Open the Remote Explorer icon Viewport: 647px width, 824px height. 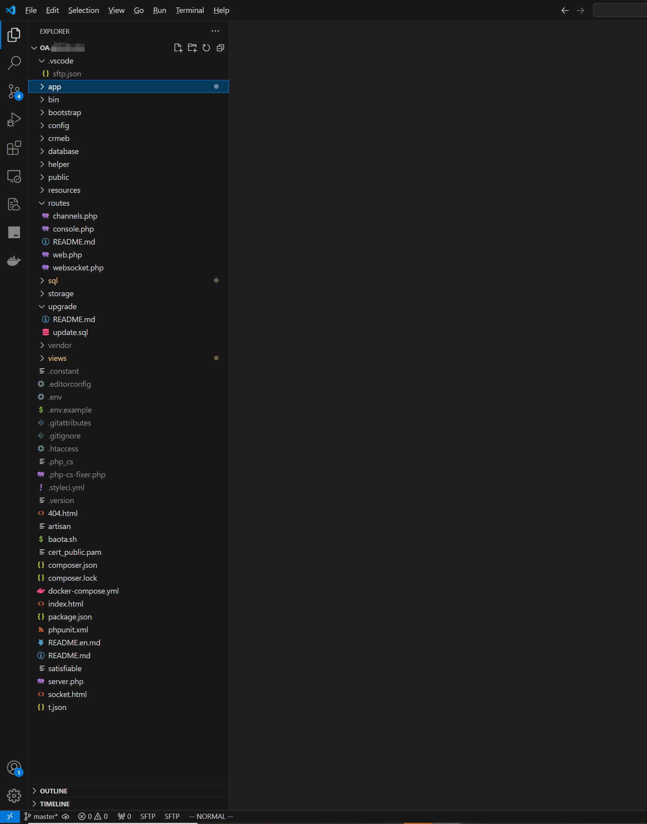(14, 176)
